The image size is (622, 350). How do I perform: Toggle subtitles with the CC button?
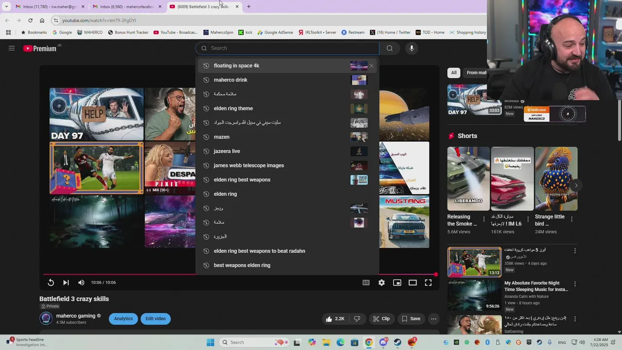tap(366, 282)
